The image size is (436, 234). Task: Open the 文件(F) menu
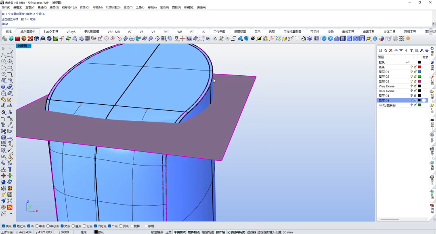pos(6,8)
